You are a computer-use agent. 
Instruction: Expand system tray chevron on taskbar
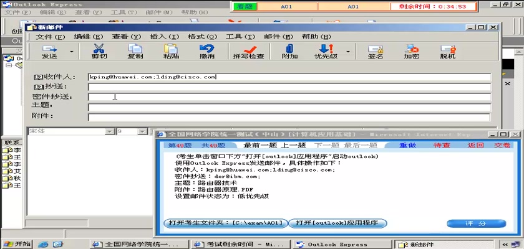click(x=506, y=245)
